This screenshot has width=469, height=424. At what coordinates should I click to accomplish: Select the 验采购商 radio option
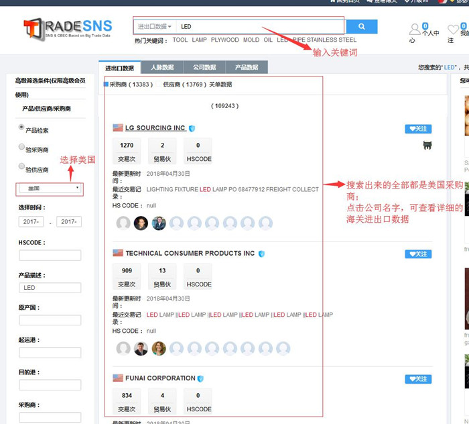(21, 146)
